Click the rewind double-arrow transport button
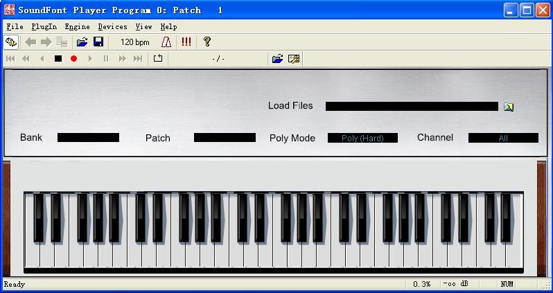The image size is (553, 293). [26, 58]
